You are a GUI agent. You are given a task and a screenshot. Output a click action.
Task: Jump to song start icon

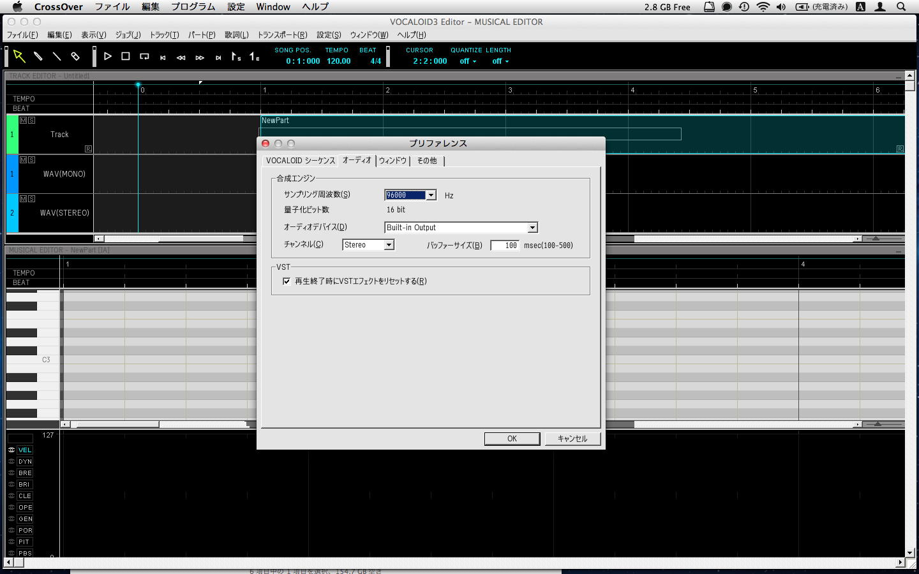tap(163, 57)
